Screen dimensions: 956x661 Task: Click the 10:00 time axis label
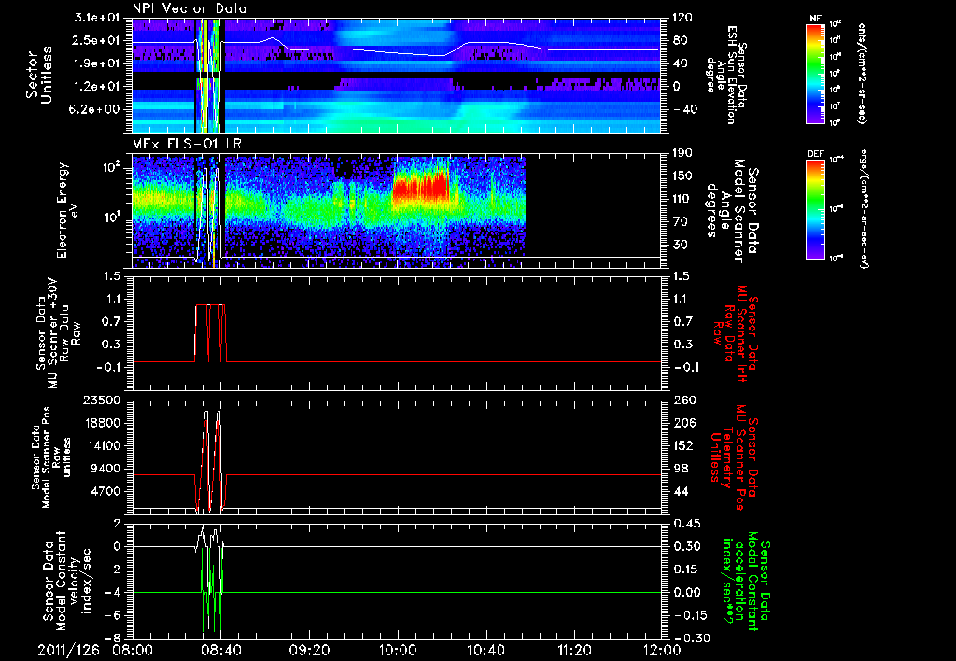pos(398,650)
